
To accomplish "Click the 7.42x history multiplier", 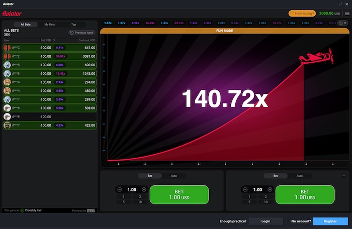I will tap(194, 23).
